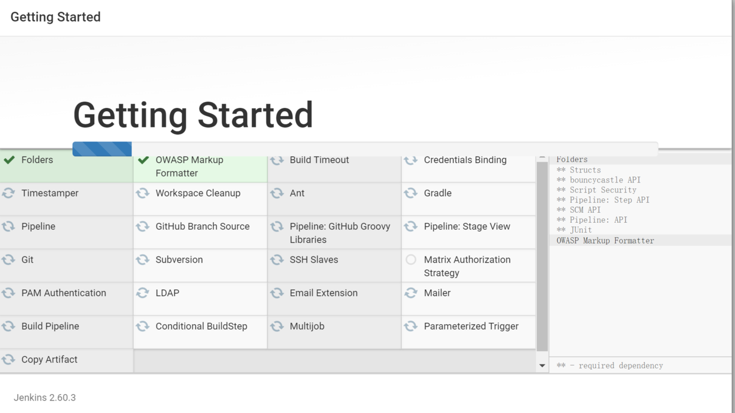Screen dimensions: 735x413
Task: Click the Script Security dependency log line
Action: (x=603, y=190)
